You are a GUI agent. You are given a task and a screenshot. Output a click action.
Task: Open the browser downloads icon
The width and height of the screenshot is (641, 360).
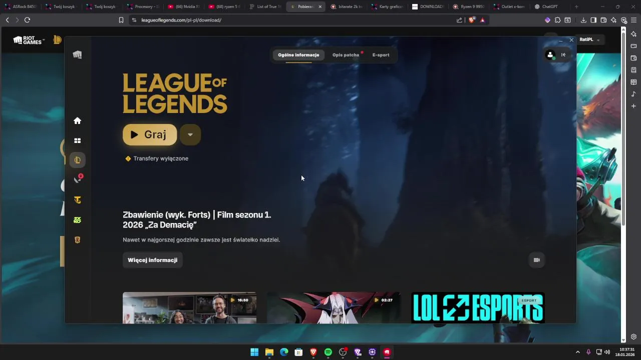point(583,20)
